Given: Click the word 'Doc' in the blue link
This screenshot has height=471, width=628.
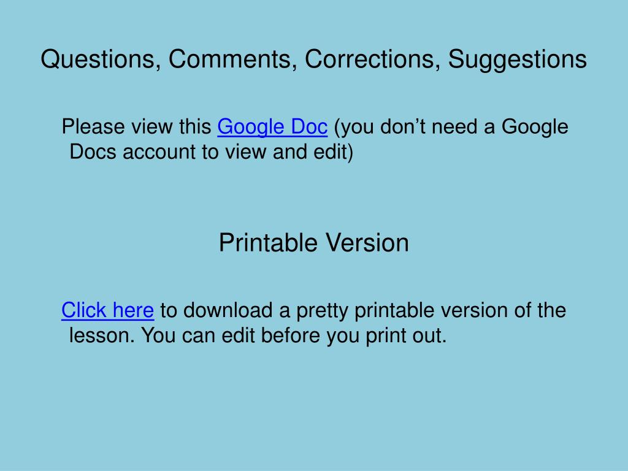Looking at the screenshot, I should click(x=309, y=127).
